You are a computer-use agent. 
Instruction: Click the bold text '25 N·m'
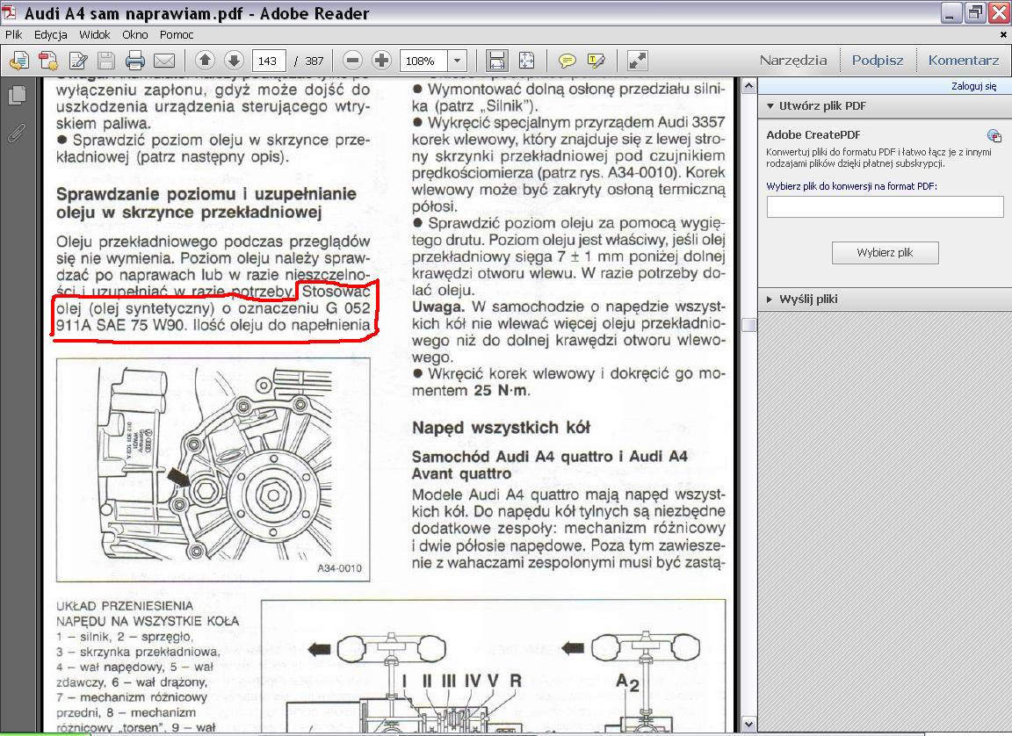click(x=500, y=391)
